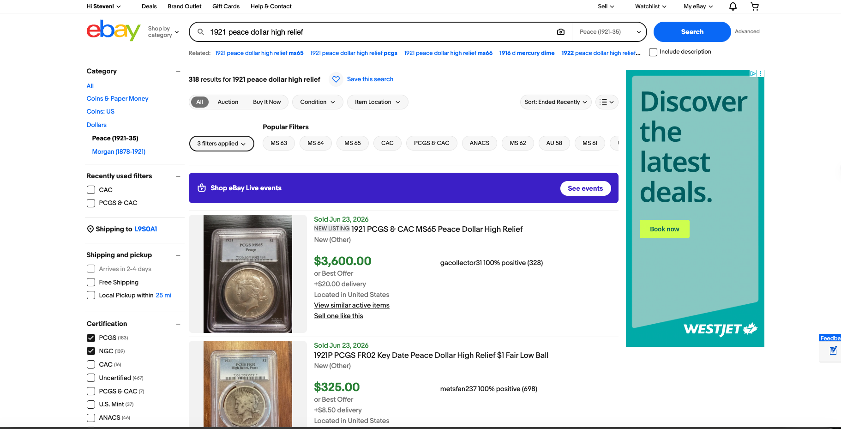Open Coins & Paper Money category
Viewport: 841px width, 429px height.
click(x=117, y=99)
